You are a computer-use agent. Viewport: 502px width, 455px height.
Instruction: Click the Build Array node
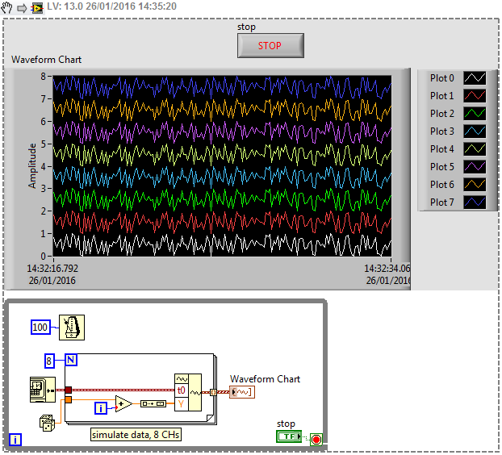tap(153, 404)
